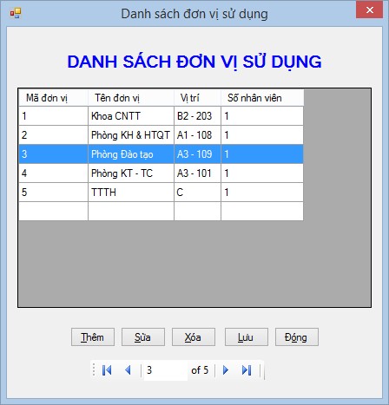Go to last record in navigator
Viewport: 389px width, 405px height.
(x=247, y=370)
